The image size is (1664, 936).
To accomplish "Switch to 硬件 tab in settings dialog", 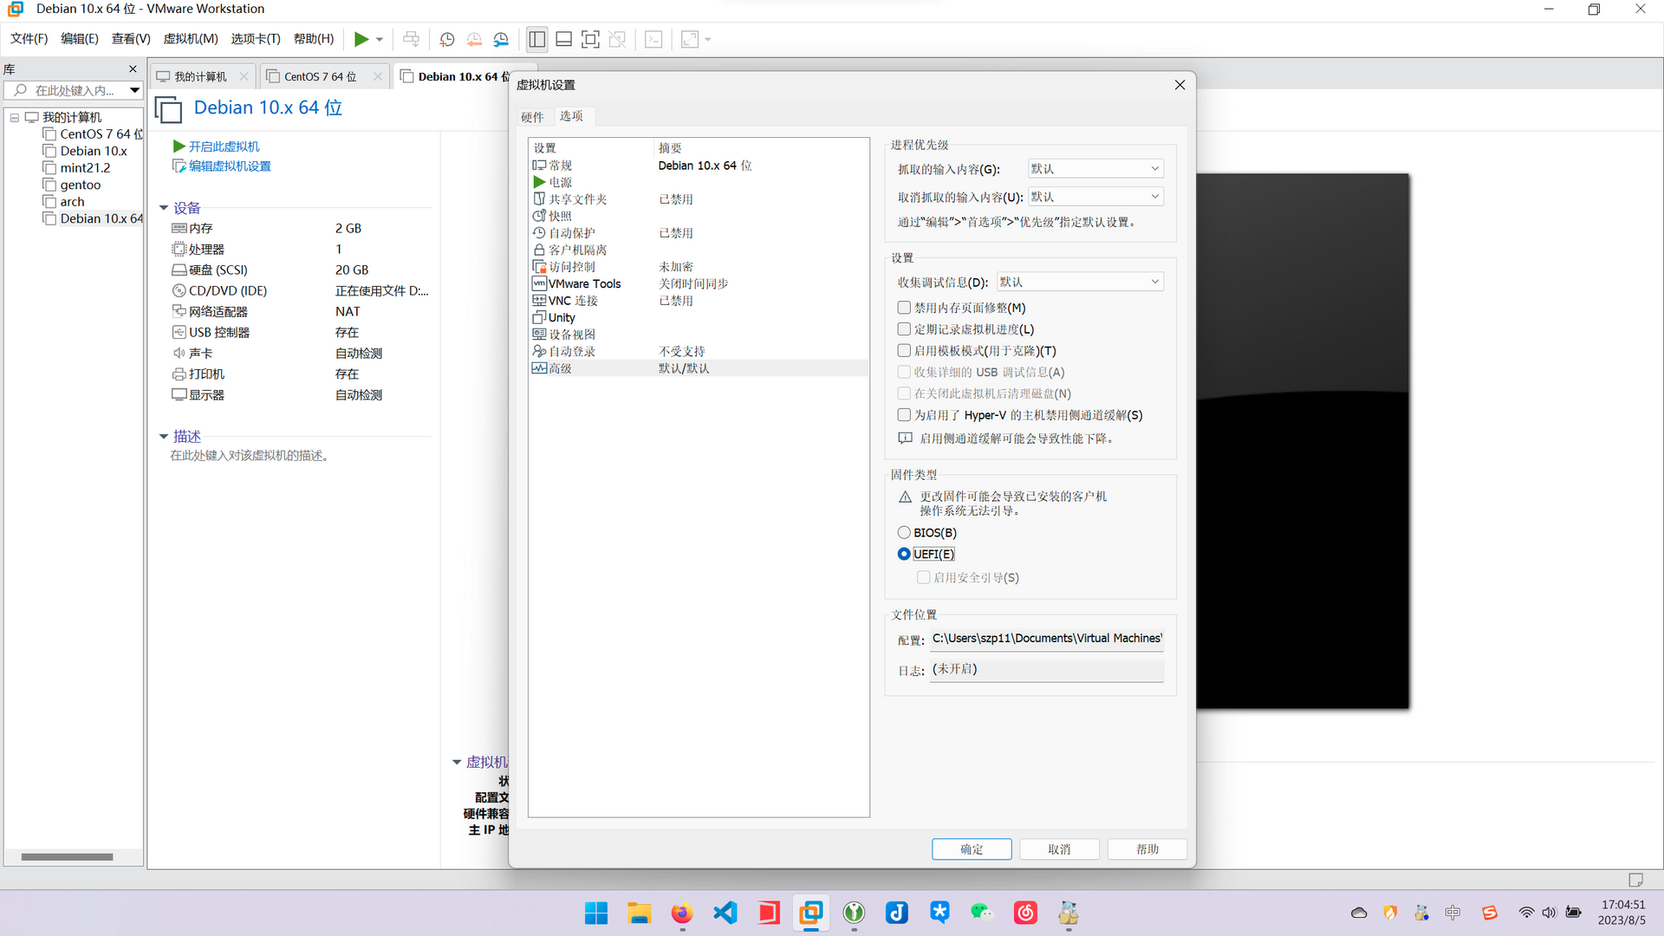I will 532,117.
